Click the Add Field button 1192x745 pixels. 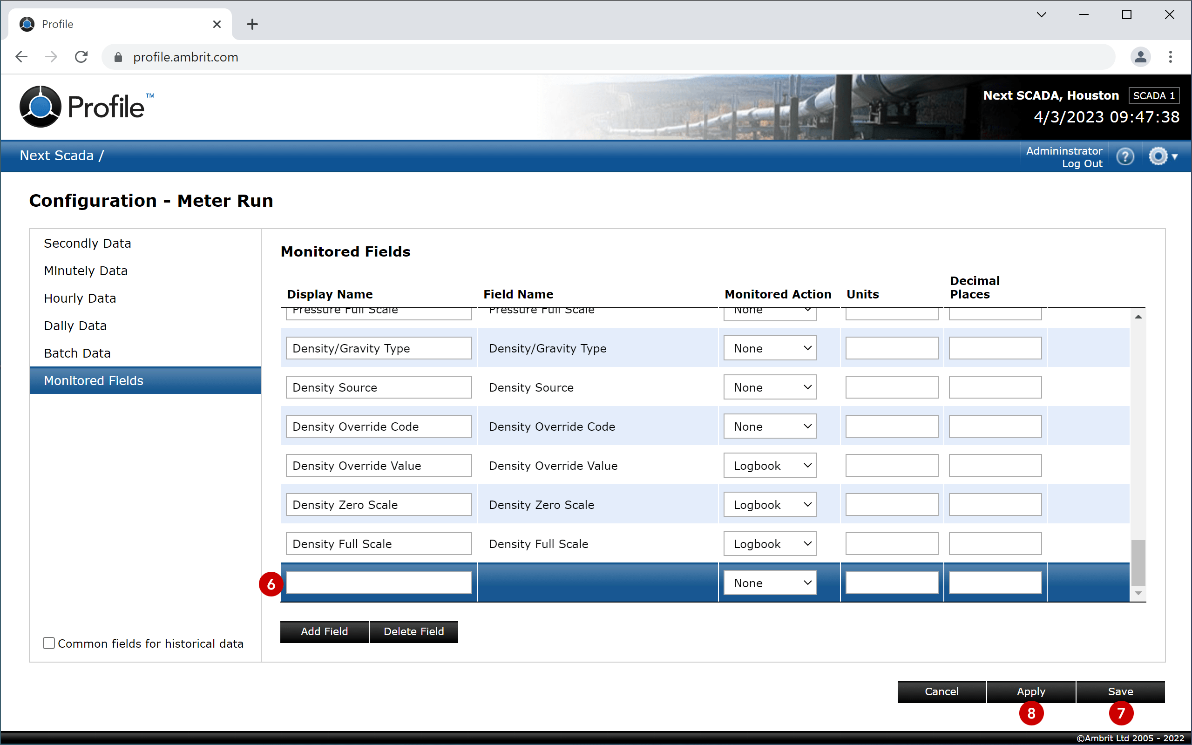[324, 632]
